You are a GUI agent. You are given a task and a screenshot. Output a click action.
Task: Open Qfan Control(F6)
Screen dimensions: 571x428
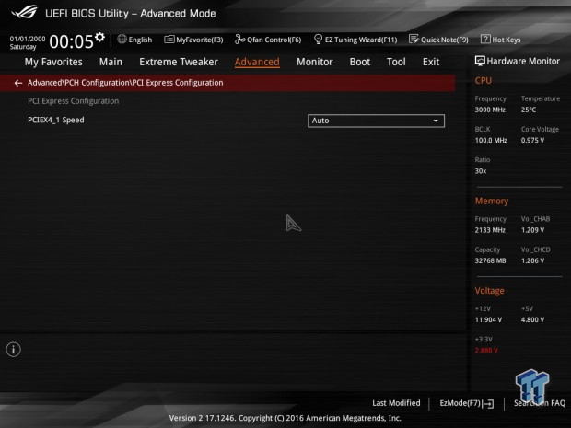tap(268, 40)
